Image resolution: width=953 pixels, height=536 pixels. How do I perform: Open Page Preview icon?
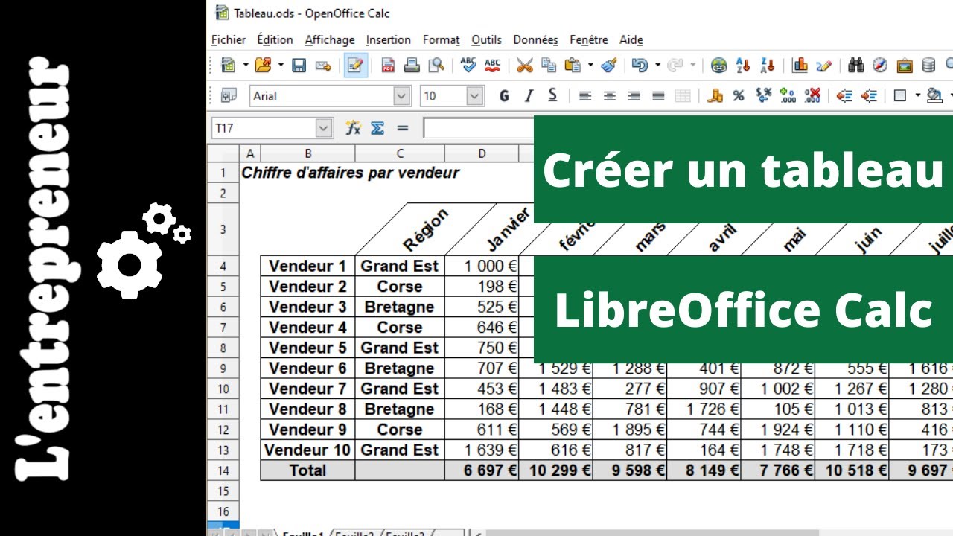click(436, 66)
